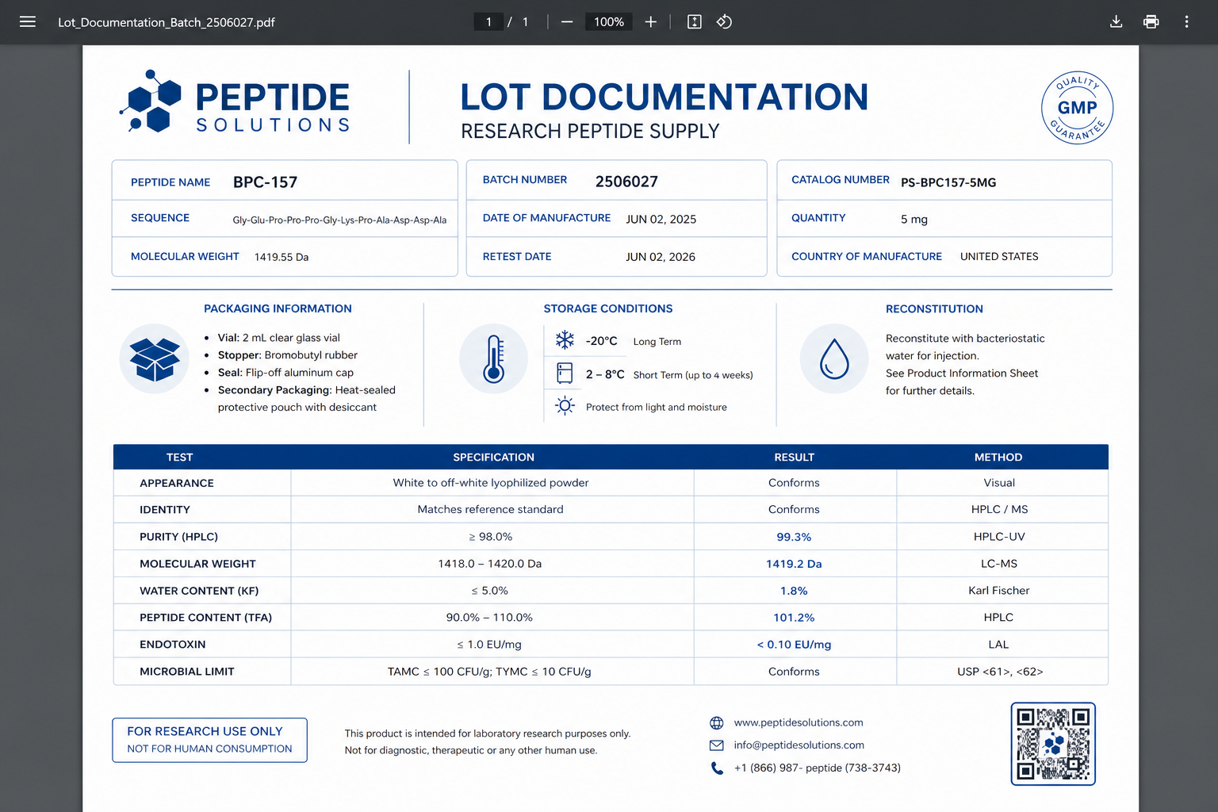
Task: Click manufacture date JUN 02, 2025
Action: tap(661, 219)
